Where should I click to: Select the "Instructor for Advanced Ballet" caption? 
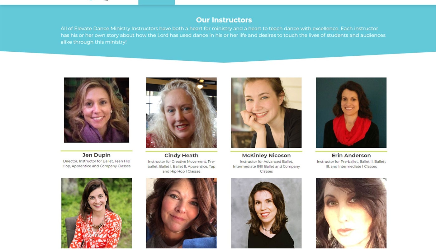(266, 167)
